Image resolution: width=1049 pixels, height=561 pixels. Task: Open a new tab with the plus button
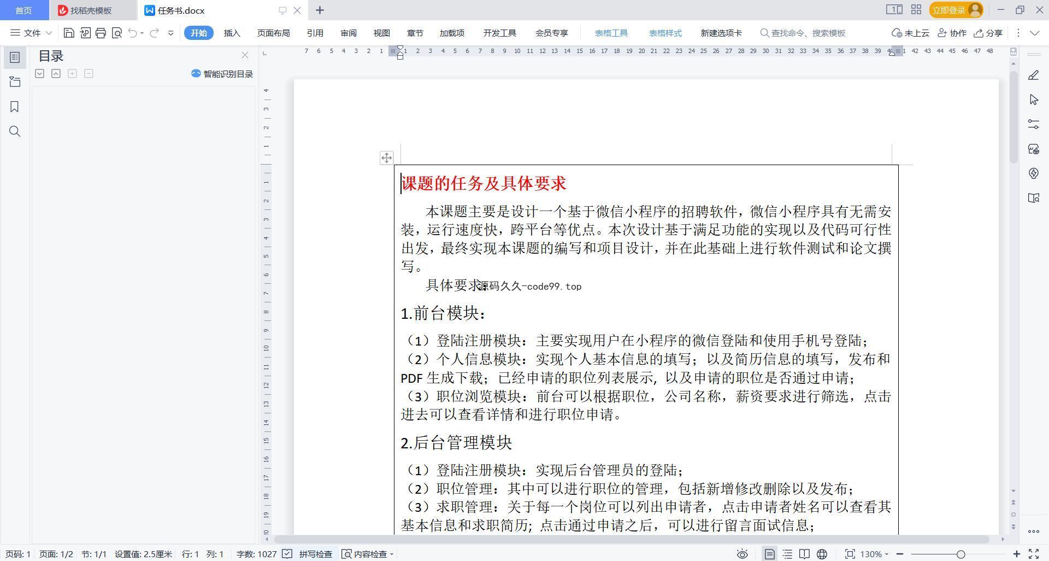coord(320,10)
